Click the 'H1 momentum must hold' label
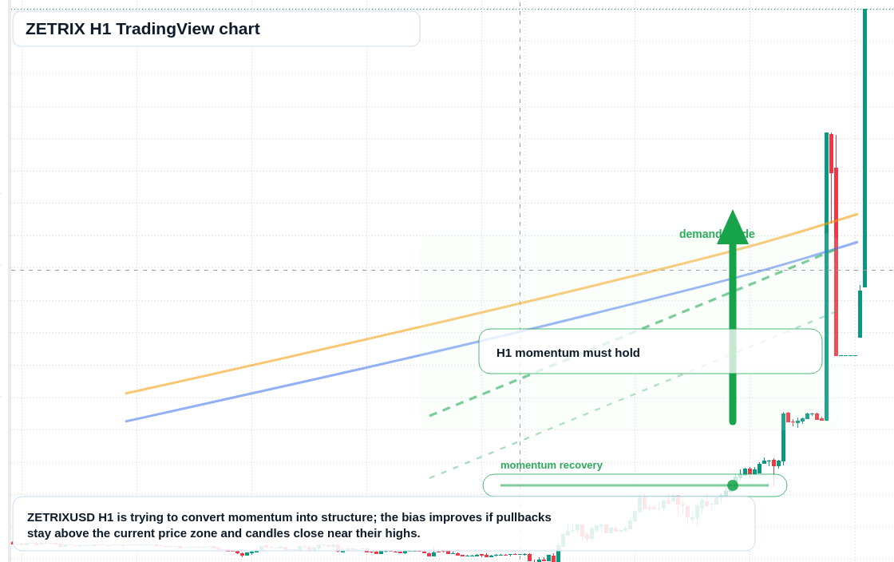Image resolution: width=894 pixels, height=562 pixels. click(x=568, y=353)
